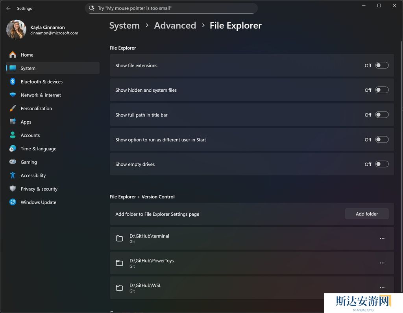Navigate to Advanced in breadcrumb
Image resolution: width=403 pixels, height=313 pixels.
(175, 26)
